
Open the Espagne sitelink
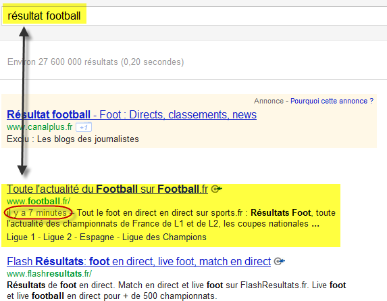point(97,237)
